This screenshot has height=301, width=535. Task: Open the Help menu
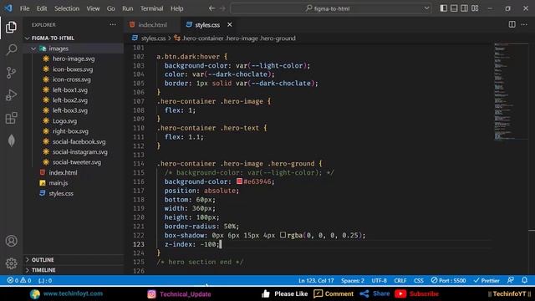176,8
